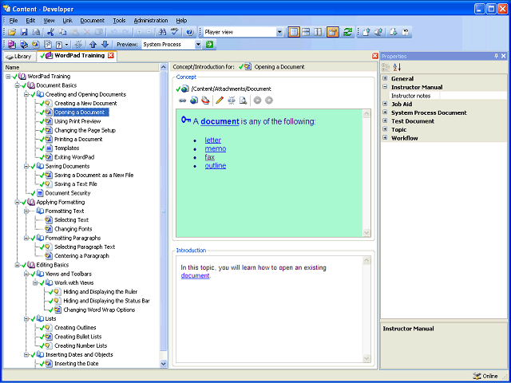Click the magnifier preview page icon in Concept
Image resolution: width=511 pixels, height=383 pixels.
click(x=243, y=101)
